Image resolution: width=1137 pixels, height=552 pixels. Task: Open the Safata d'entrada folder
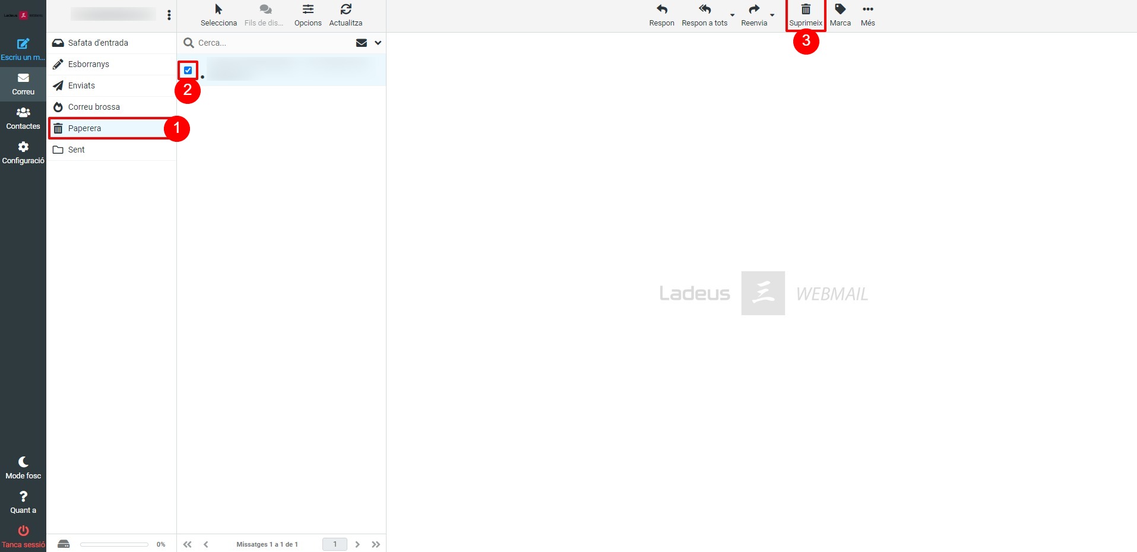tap(98, 43)
